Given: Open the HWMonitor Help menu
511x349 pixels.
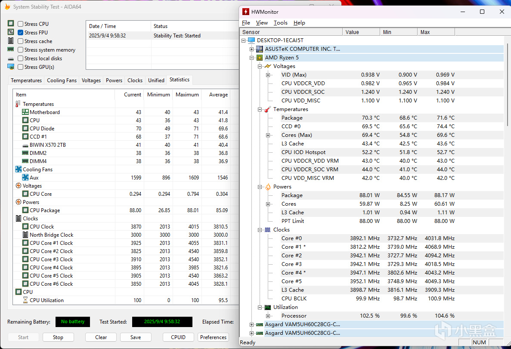Looking at the screenshot, I should tap(299, 22).
